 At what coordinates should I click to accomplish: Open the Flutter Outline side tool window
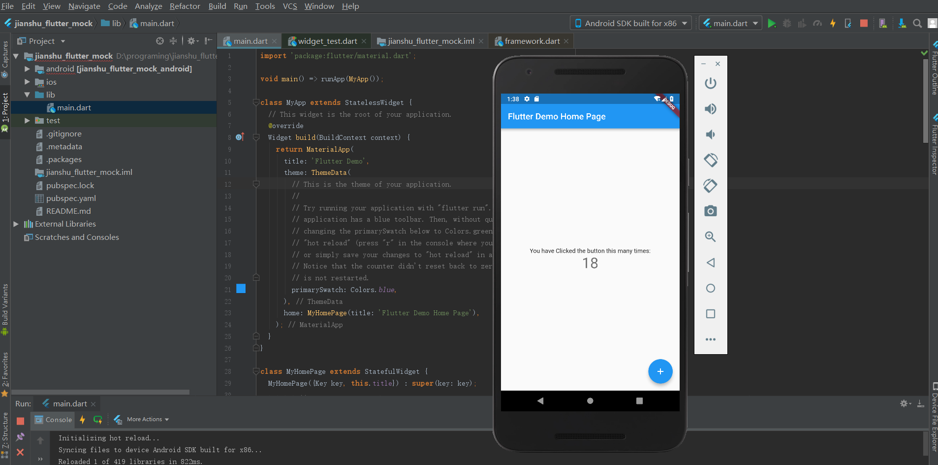(x=934, y=68)
